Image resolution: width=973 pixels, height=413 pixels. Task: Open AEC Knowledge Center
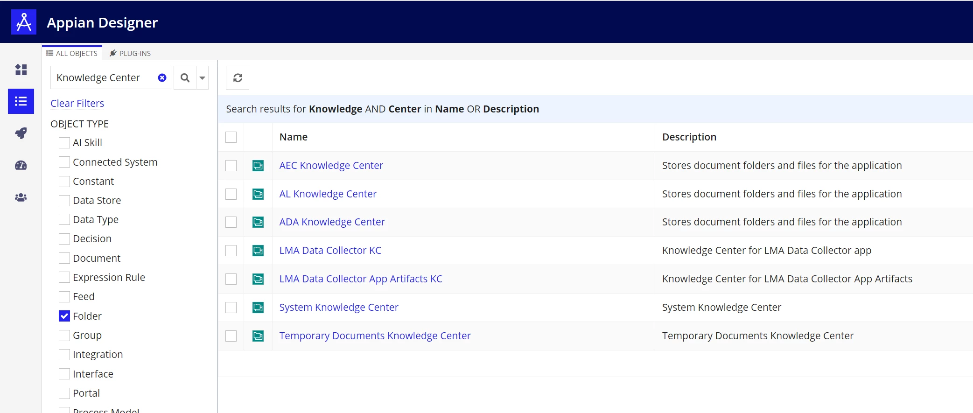coord(331,166)
